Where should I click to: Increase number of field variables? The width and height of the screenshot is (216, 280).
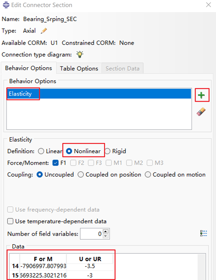tap(106, 232)
